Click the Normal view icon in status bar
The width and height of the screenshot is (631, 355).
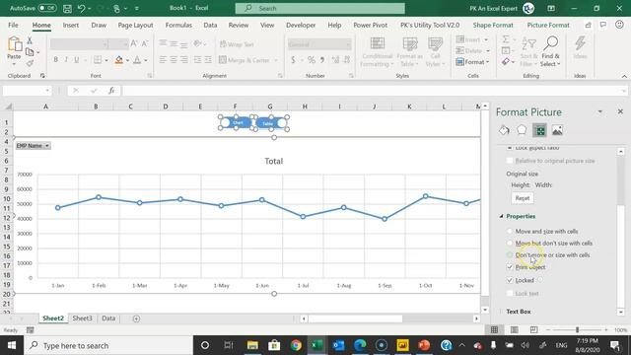(495, 329)
